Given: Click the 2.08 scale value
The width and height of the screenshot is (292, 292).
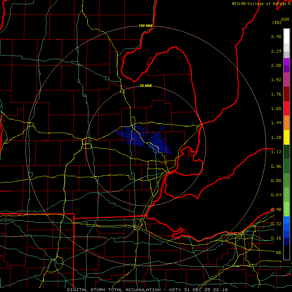Looking at the screenshot, I should click(x=276, y=65).
